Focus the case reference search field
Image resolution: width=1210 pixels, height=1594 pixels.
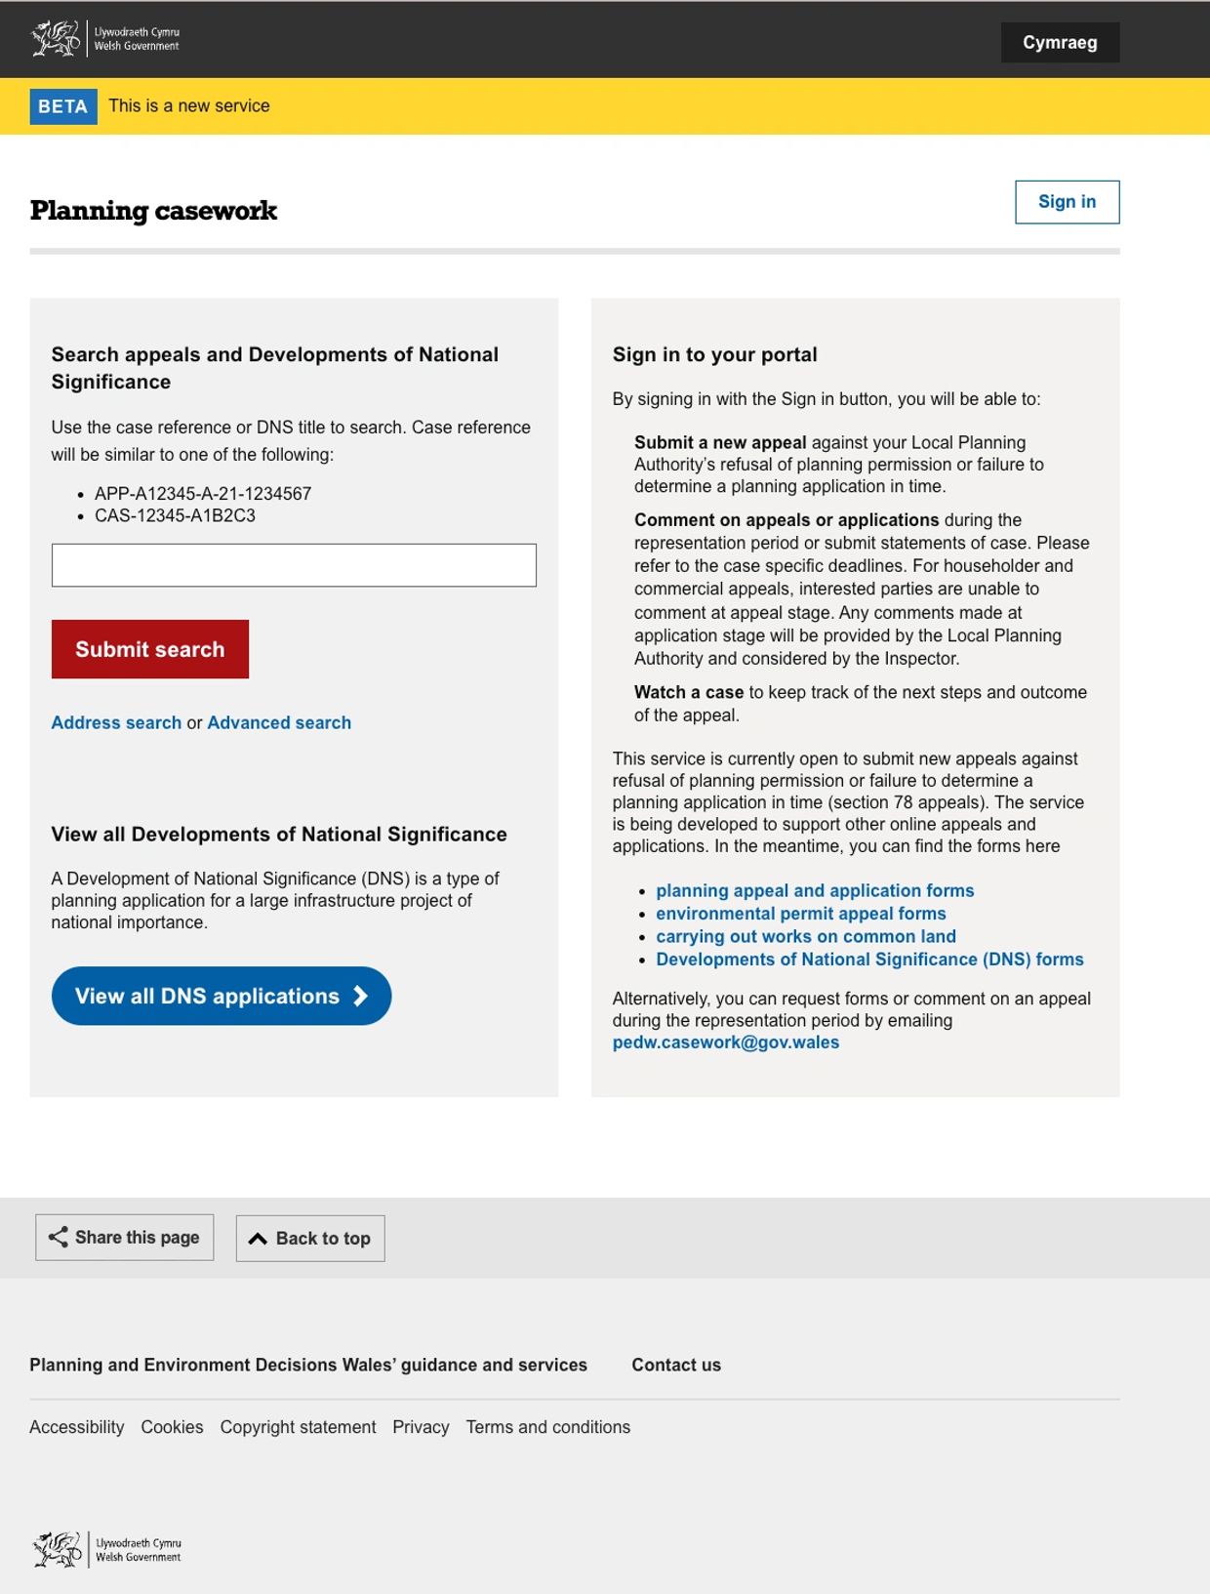pos(294,565)
